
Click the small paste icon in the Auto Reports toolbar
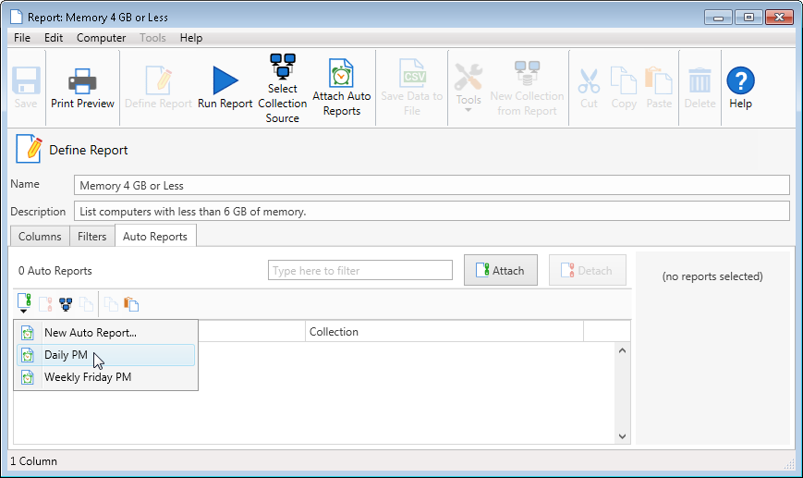click(x=131, y=303)
